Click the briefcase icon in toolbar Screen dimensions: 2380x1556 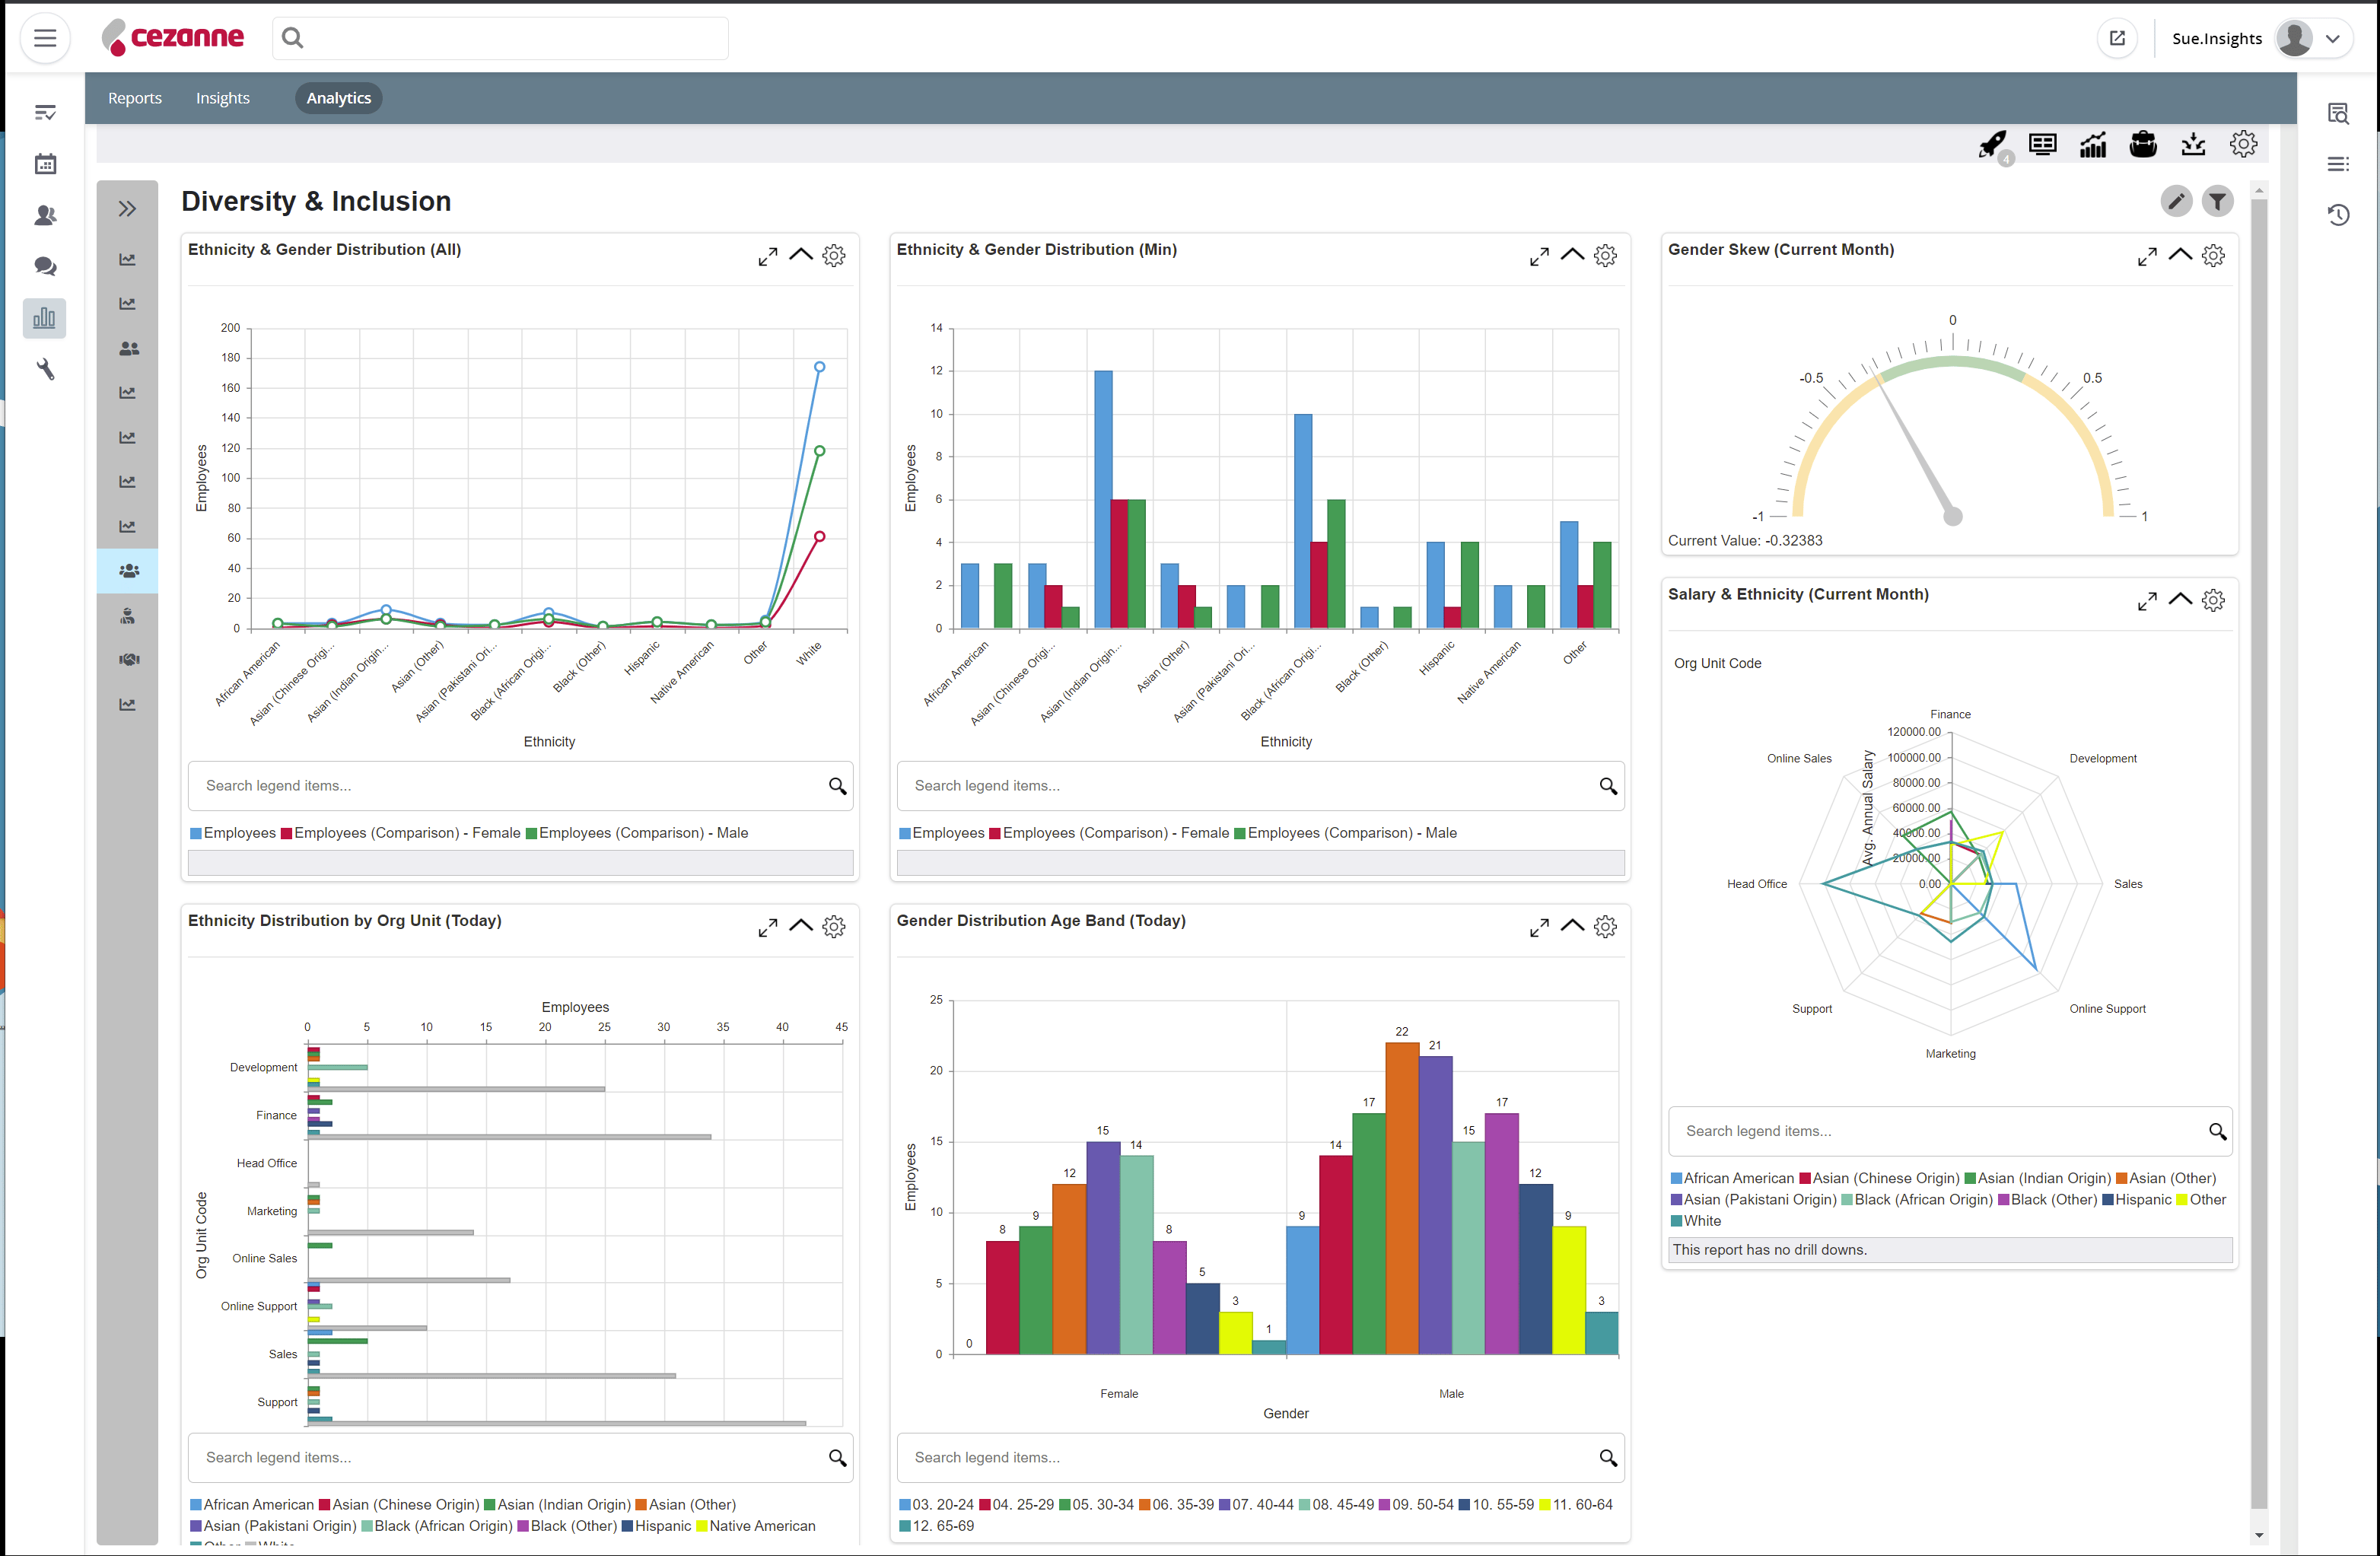tap(2143, 145)
